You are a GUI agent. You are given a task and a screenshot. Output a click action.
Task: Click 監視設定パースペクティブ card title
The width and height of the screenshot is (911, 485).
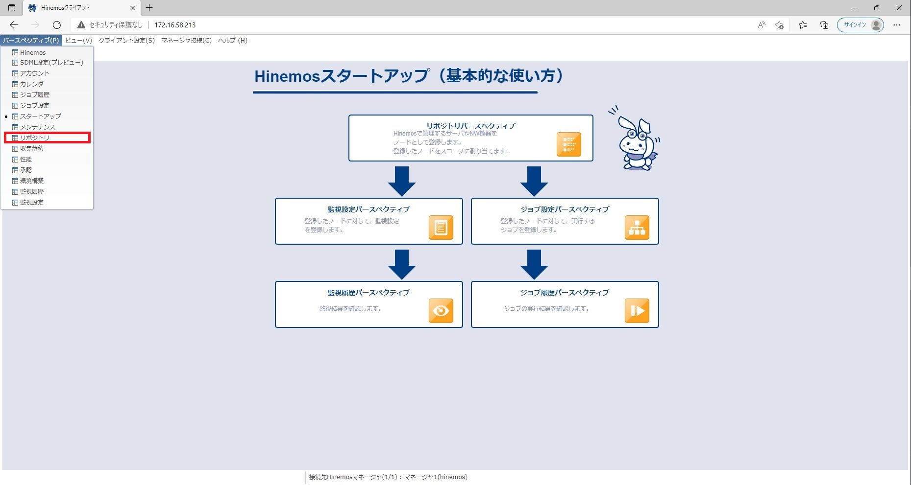point(369,209)
